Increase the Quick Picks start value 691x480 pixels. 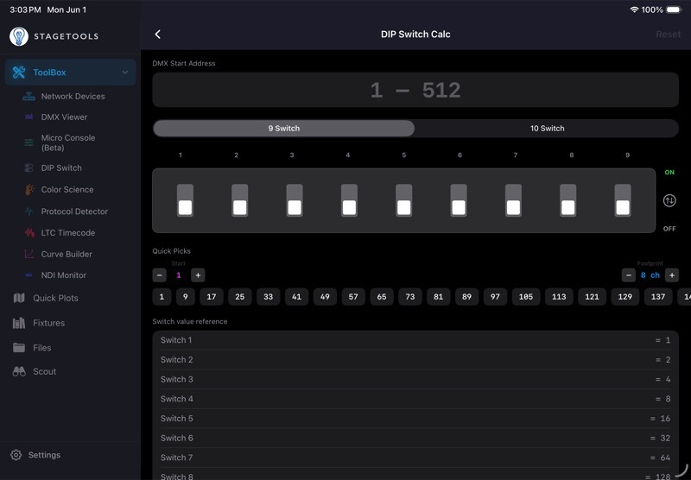point(198,275)
